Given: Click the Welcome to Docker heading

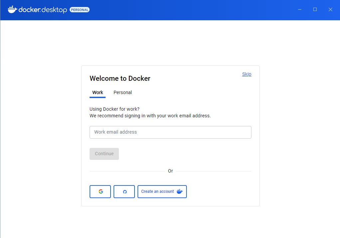Looking at the screenshot, I should [120, 78].
